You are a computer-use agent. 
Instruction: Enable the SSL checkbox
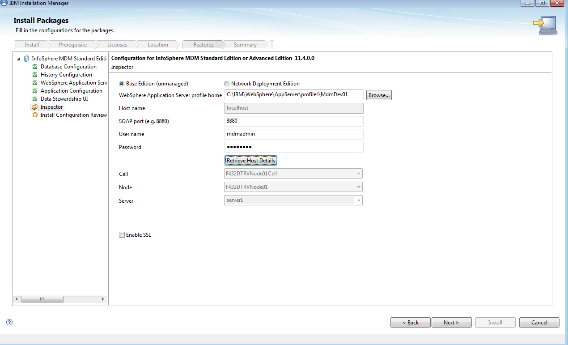[122, 235]
